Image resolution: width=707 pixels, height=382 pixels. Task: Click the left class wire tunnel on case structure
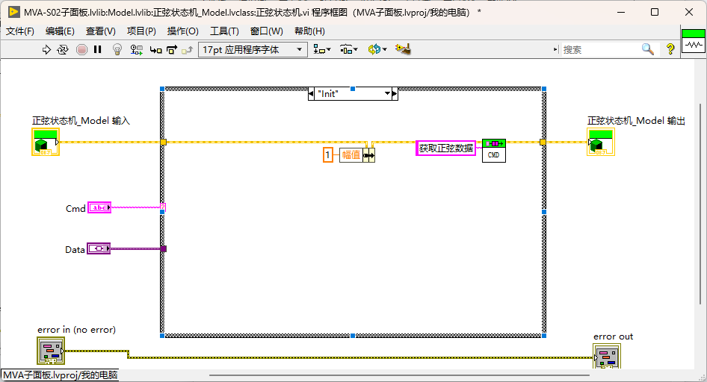[x=163, y=143]
